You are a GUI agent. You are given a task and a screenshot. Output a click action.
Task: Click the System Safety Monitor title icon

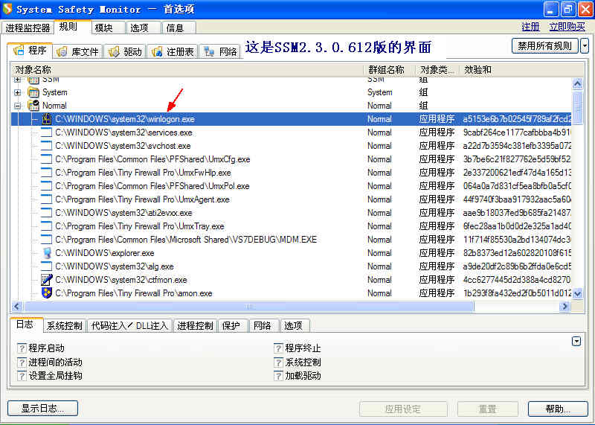point(7,9)
